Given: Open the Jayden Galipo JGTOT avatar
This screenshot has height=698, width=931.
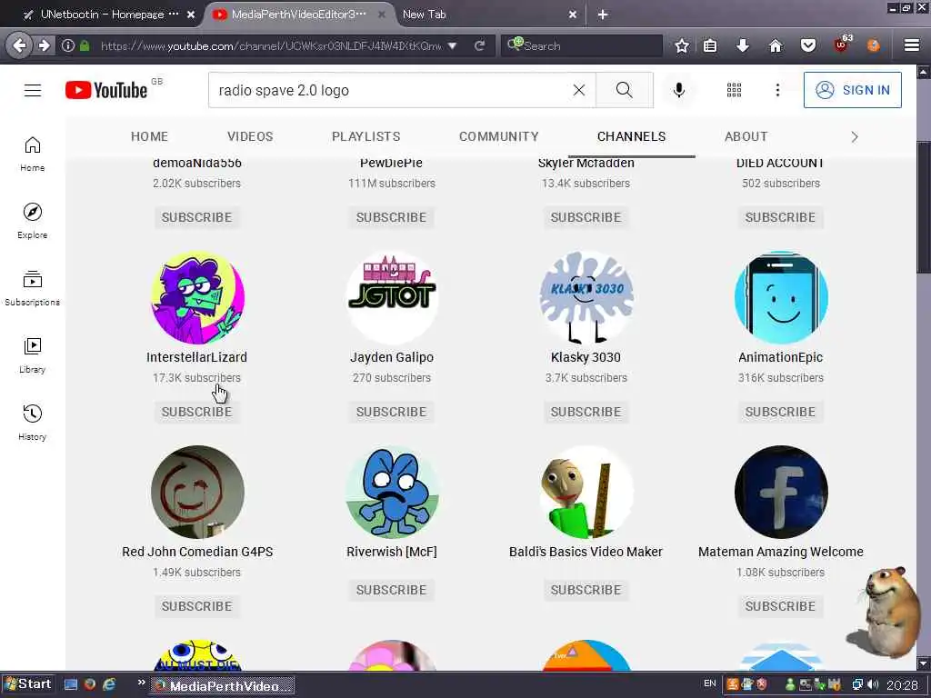Looking at the screenshot, I should [x=392, y=297].
